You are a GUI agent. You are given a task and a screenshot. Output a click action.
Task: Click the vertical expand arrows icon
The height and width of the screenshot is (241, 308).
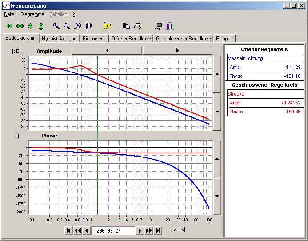(31, 26)
